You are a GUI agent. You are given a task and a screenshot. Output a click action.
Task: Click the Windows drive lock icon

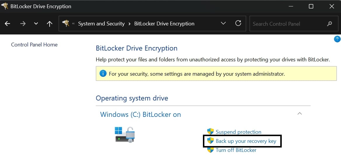point(125,134)
